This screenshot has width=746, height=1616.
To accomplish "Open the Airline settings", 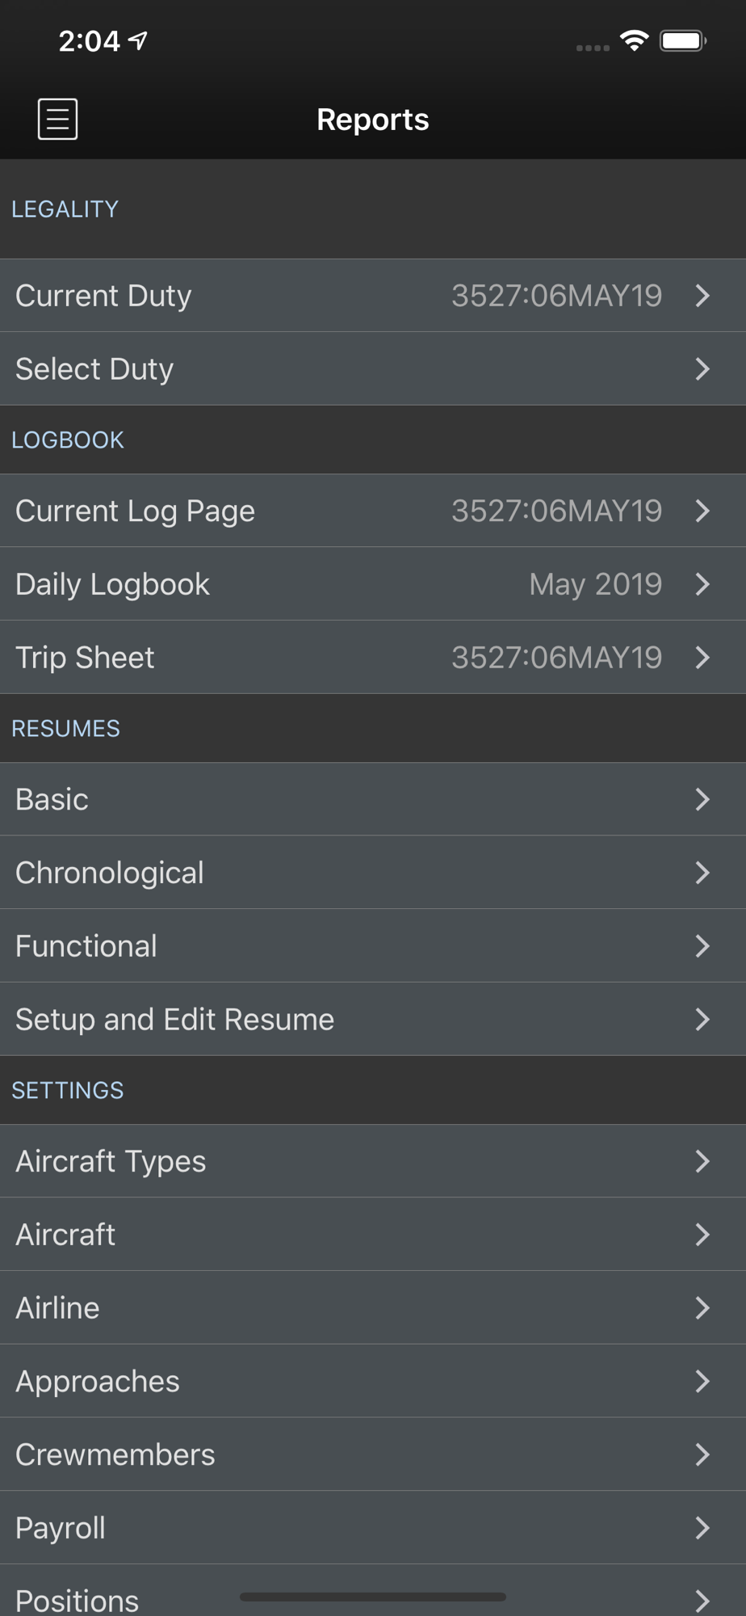I will pyautogui.click(x=373, y=1308).
